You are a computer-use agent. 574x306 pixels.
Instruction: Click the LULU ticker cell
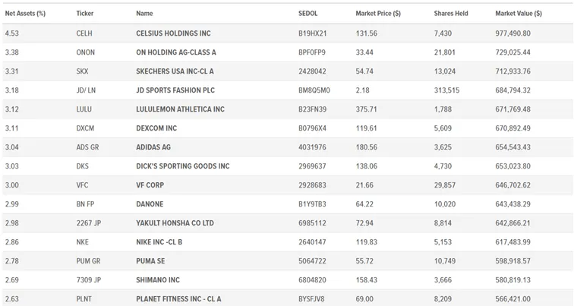(x=84, y=109)
